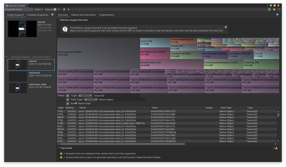Viewport: 286px width, 167px height.
Task: Remove the 'Type' filter using its X
Action: click(67, 96)
